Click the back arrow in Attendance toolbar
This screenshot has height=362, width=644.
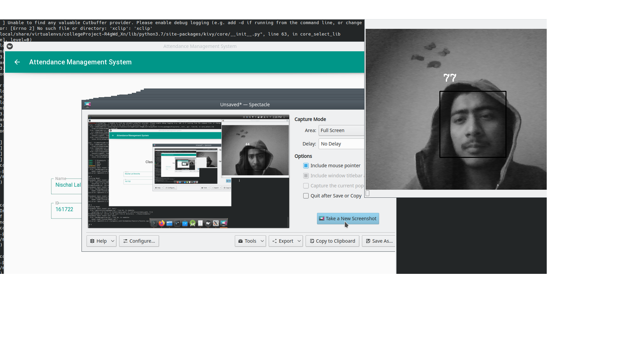[x=17, y=62]
